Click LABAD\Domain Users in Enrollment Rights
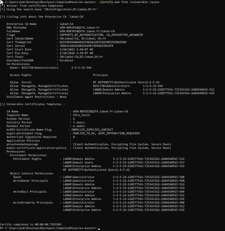This screenshot has width=225, height=231. (78, 162)
